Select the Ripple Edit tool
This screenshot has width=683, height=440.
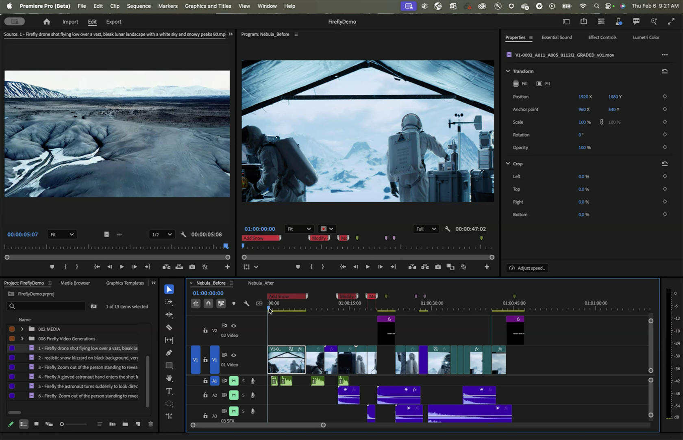coord(169,314)
